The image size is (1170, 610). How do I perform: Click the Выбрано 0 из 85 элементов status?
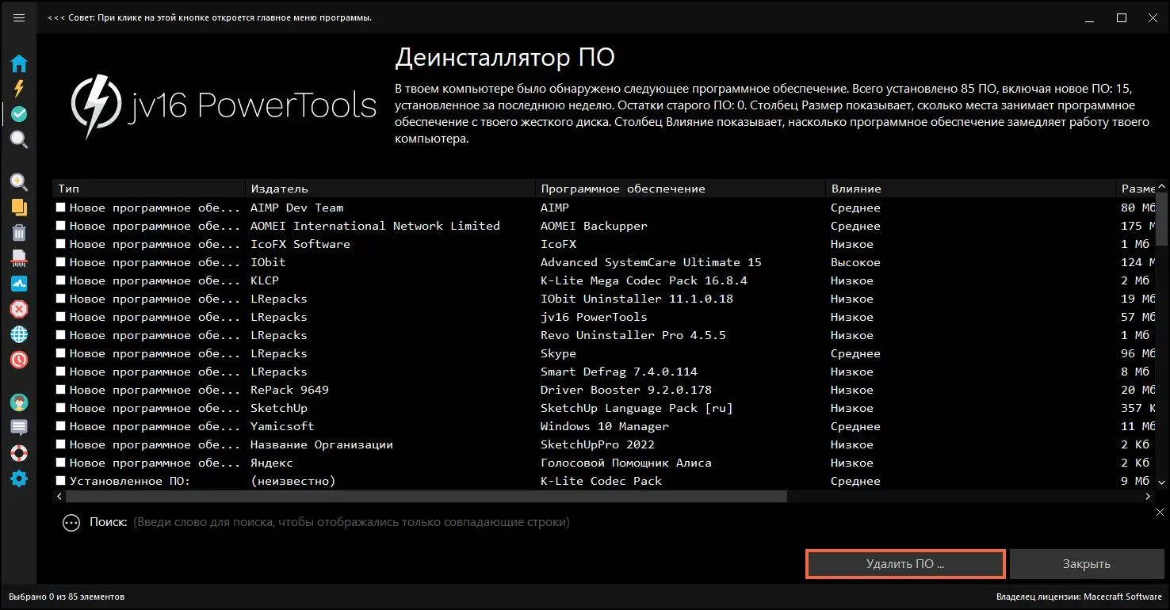click(67, 597)
